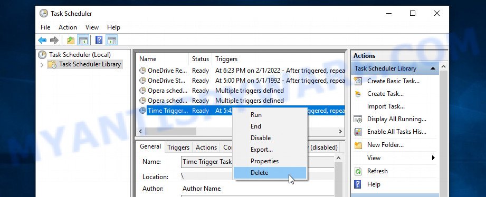
Task: Open the Action menu
Action: [68, 27]
